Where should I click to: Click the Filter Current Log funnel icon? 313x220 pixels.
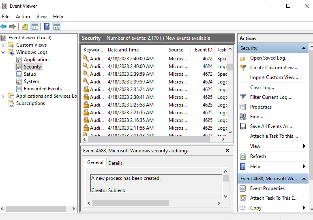[243, 97]
